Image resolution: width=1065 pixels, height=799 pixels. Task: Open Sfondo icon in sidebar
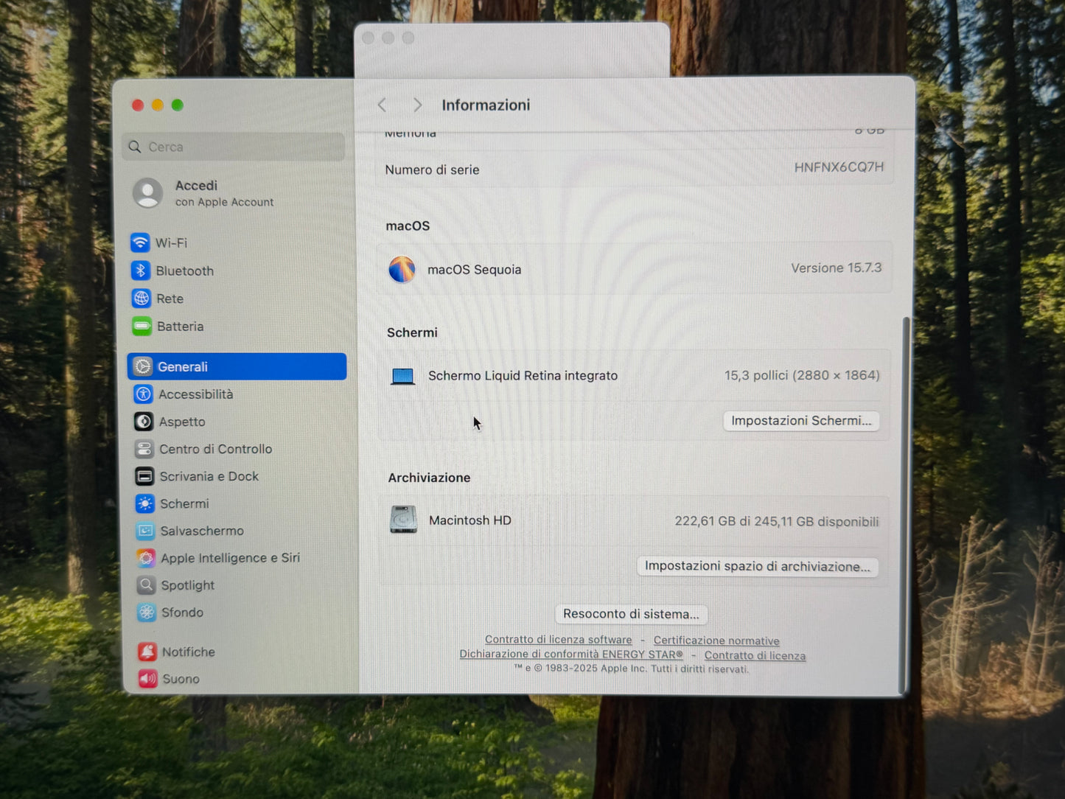147,613
